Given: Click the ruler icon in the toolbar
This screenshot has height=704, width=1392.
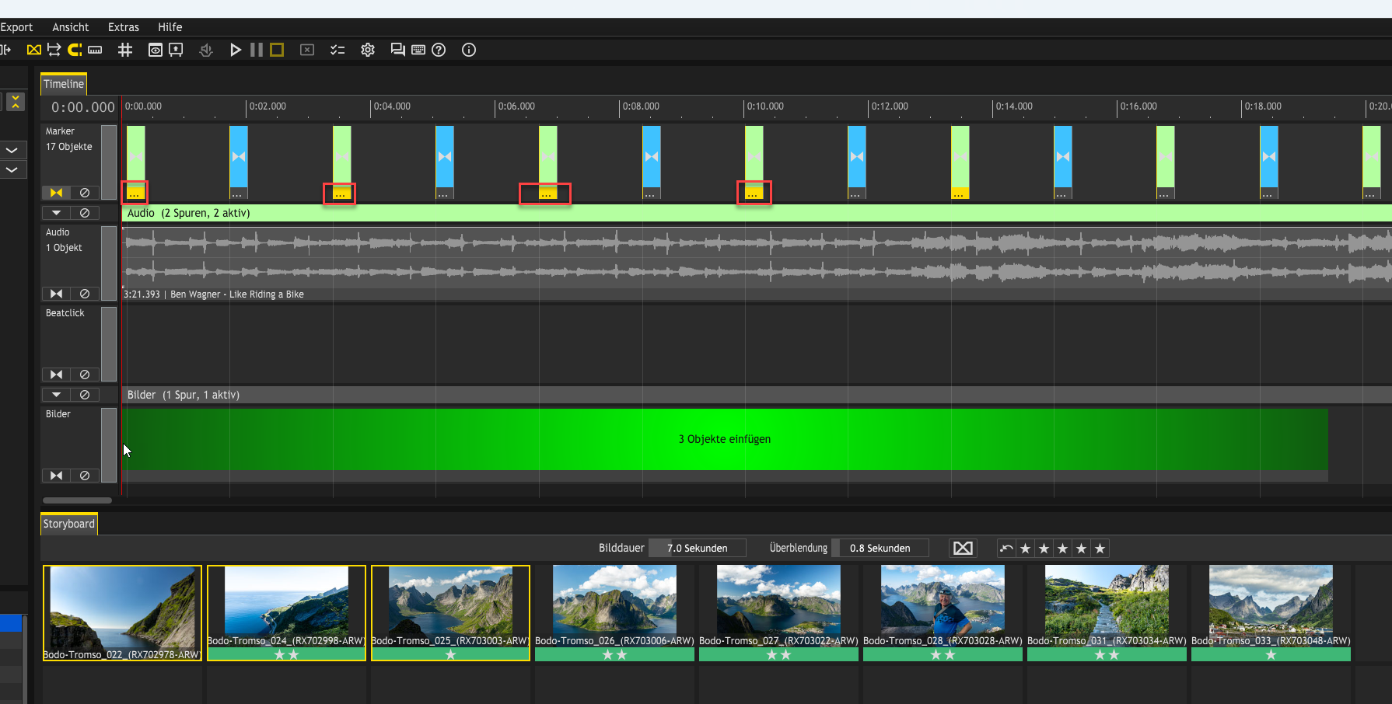Looking at the screenshot, I should click(95, 50).
